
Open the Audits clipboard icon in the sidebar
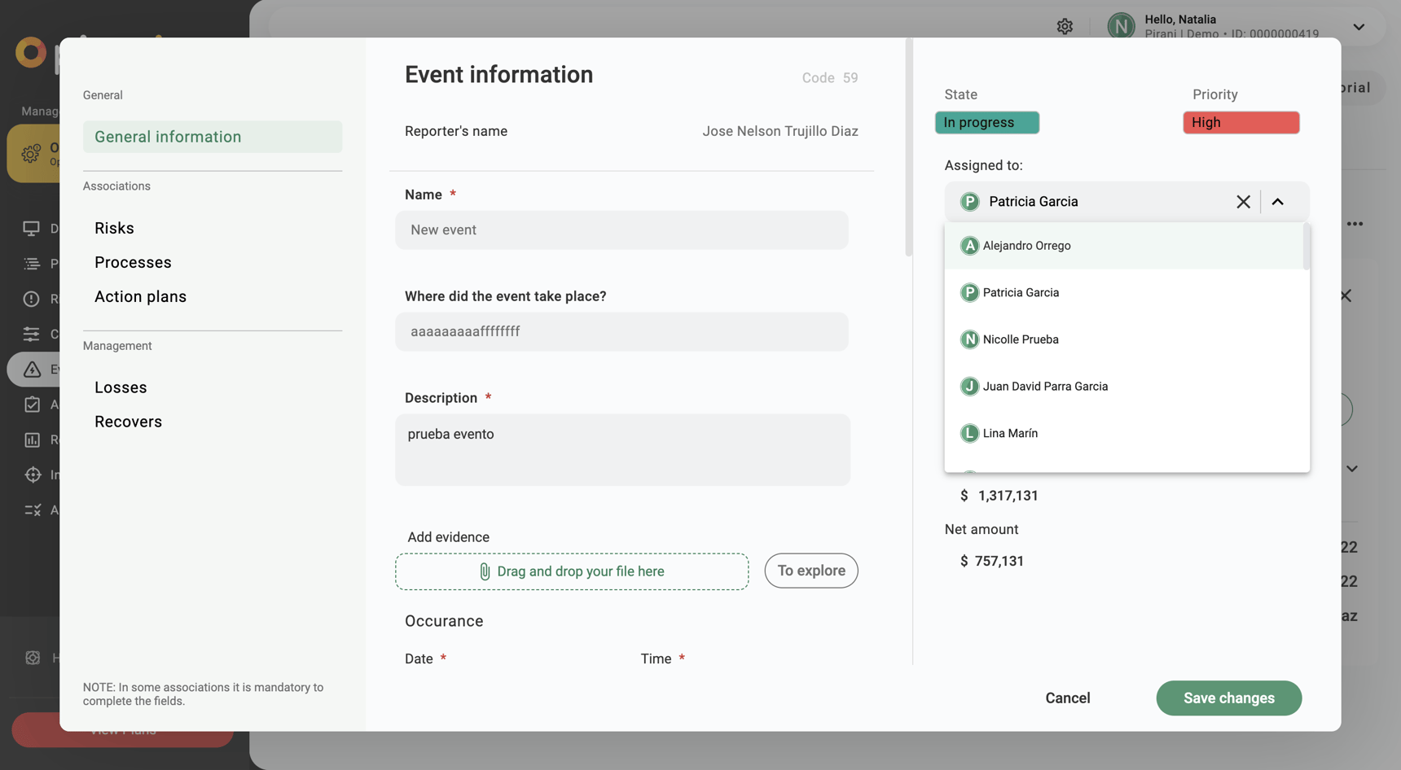click(33, 405)
